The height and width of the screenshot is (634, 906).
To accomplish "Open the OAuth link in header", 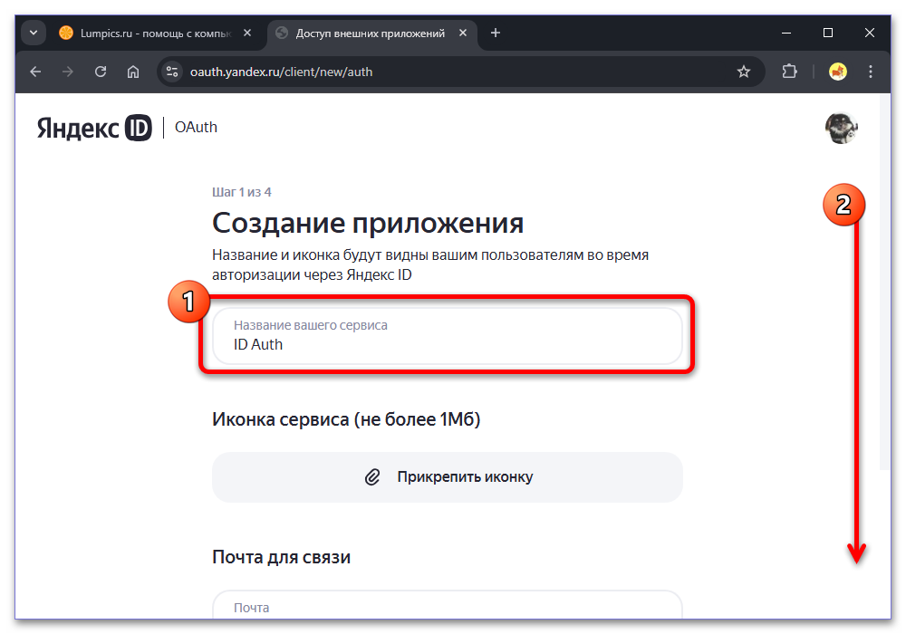I will click(x=196, y=127).
